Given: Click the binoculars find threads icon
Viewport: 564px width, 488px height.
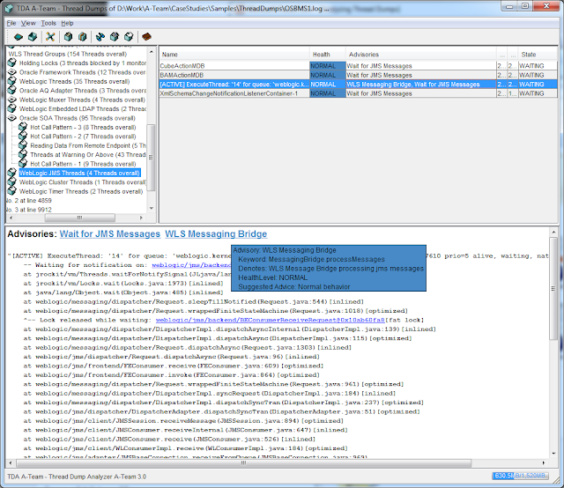Looking at the screenshot, I should pos(100,37).
